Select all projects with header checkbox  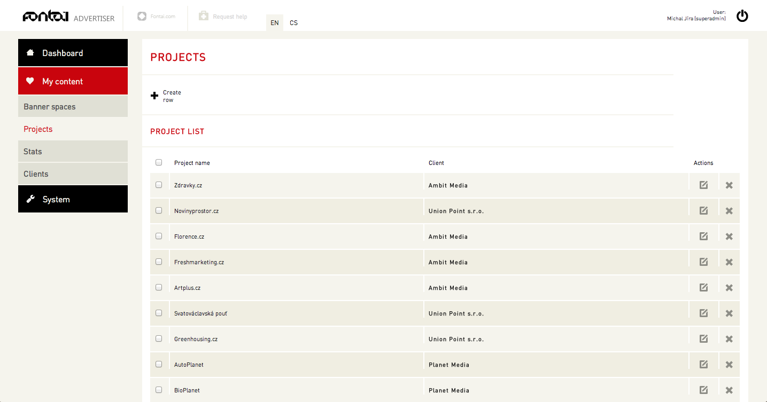(159, 162)
